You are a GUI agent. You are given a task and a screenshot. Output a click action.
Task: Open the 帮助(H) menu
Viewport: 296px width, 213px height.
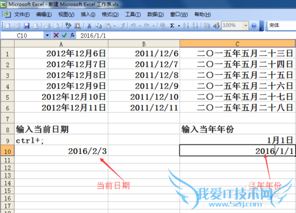point(202,14)
